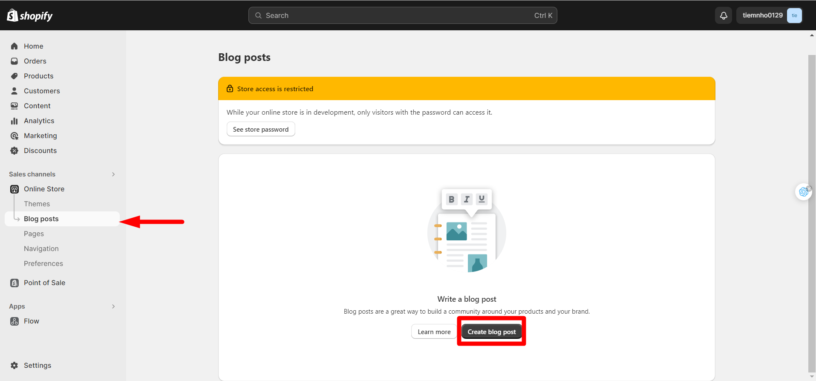Click the Write a blog post heading
This screenshot has width=816, height=381.
coord(467,299)
